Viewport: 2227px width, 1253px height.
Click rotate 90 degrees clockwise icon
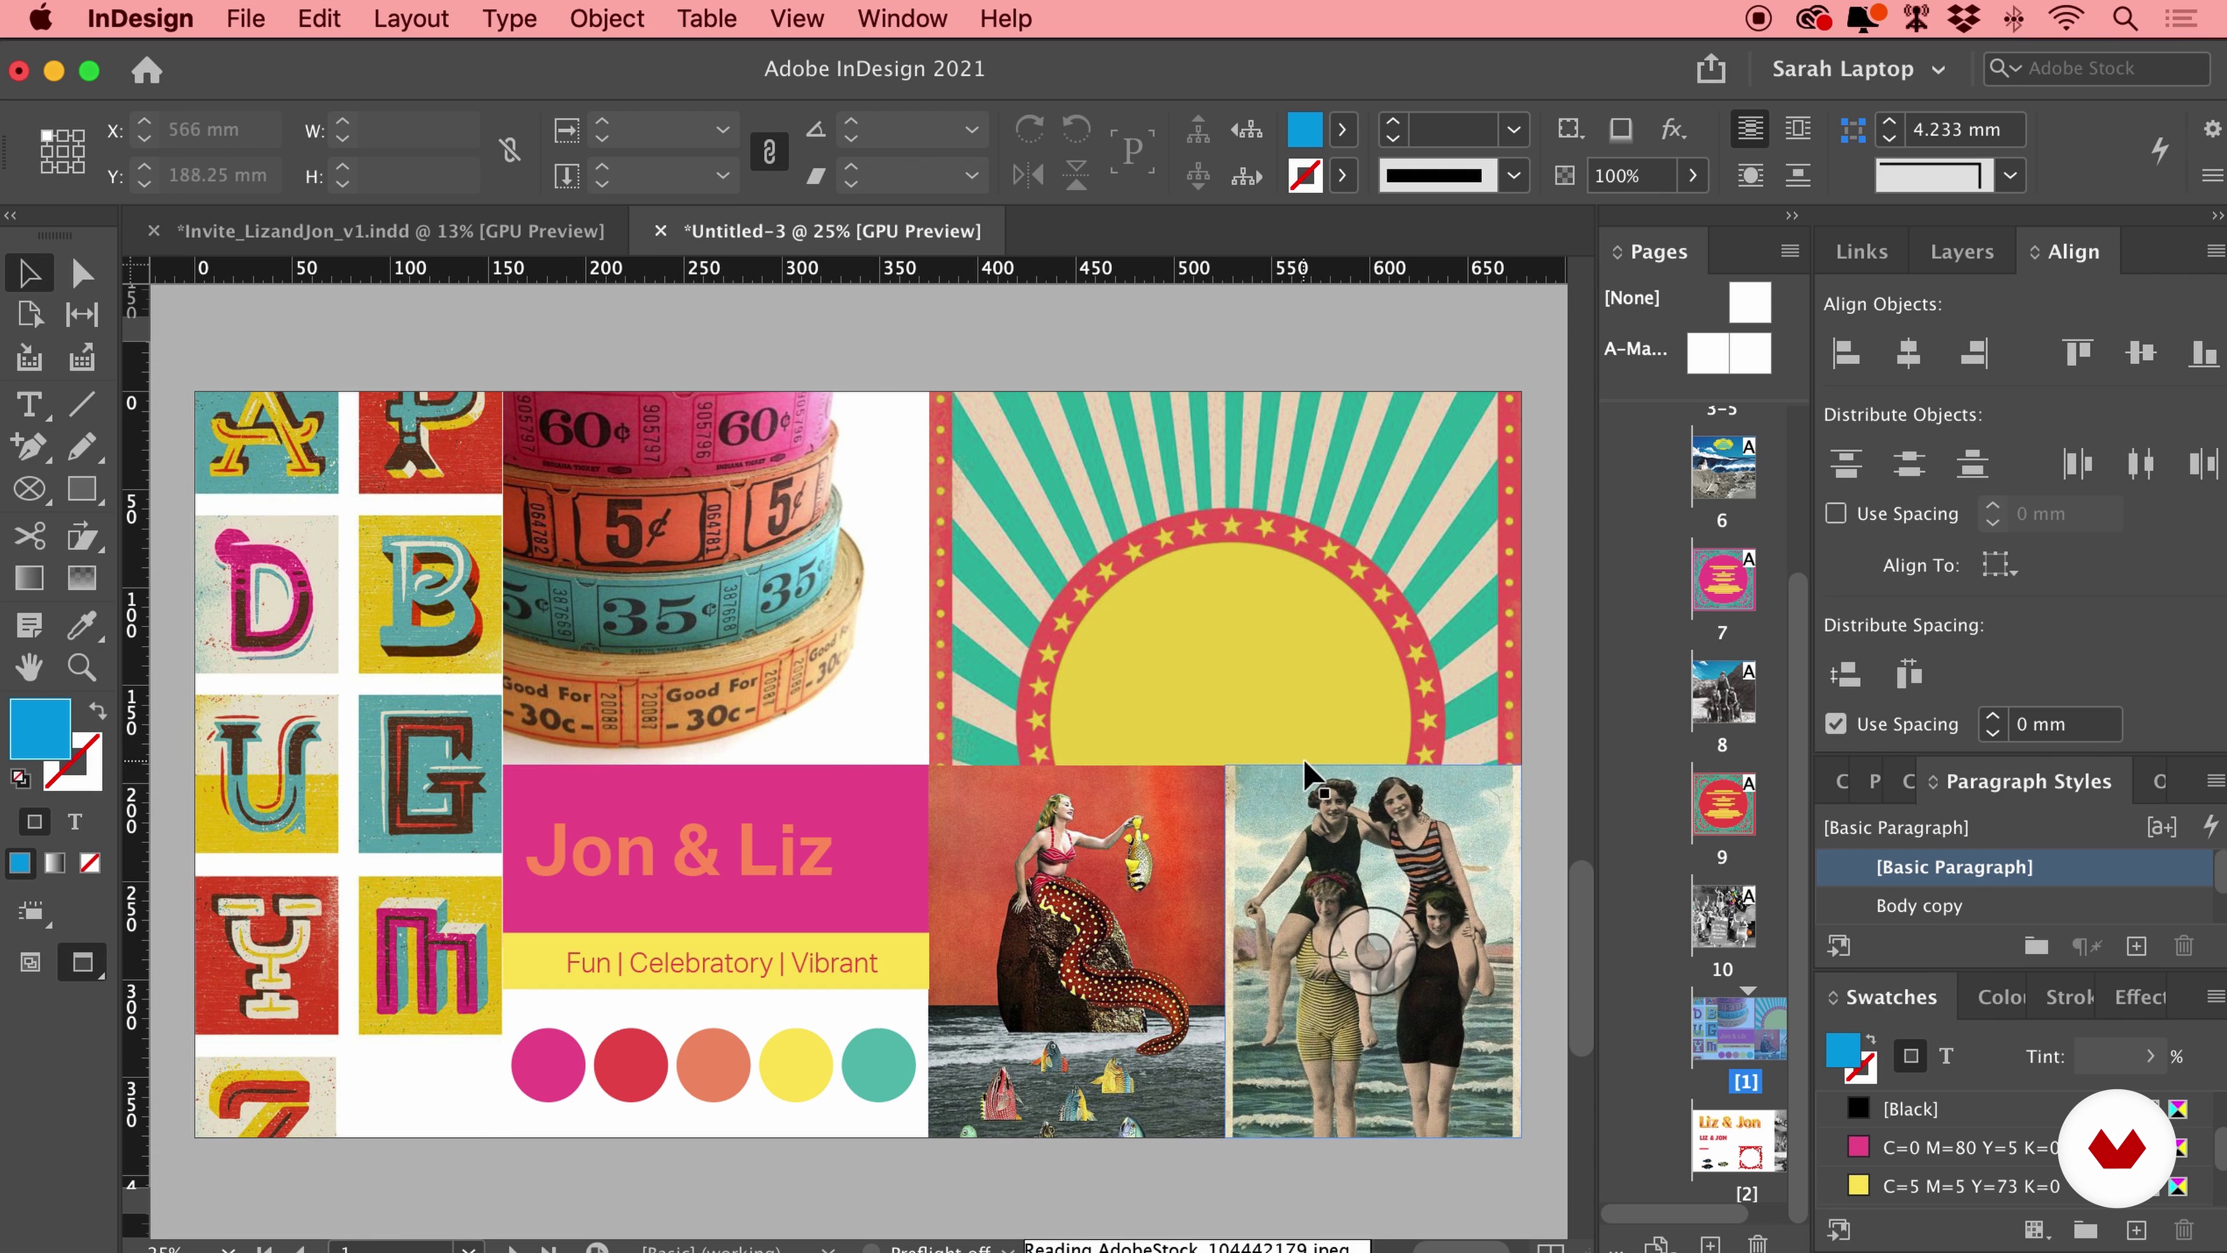[1029, 130]
